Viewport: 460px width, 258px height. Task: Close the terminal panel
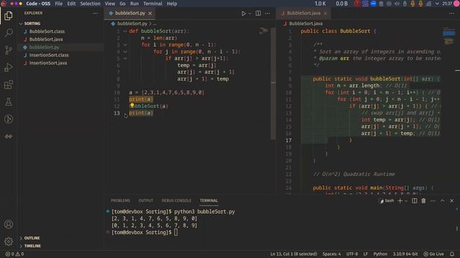[x=452, y=201]
